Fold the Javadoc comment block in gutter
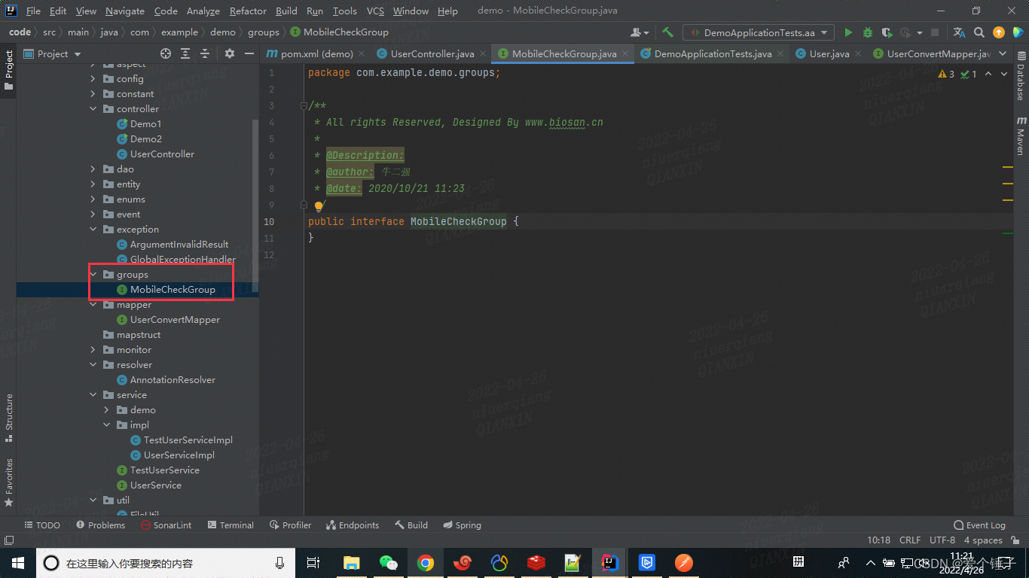Screen dimensions: 1029x578 pyautogui.click(x=304, y=106)
